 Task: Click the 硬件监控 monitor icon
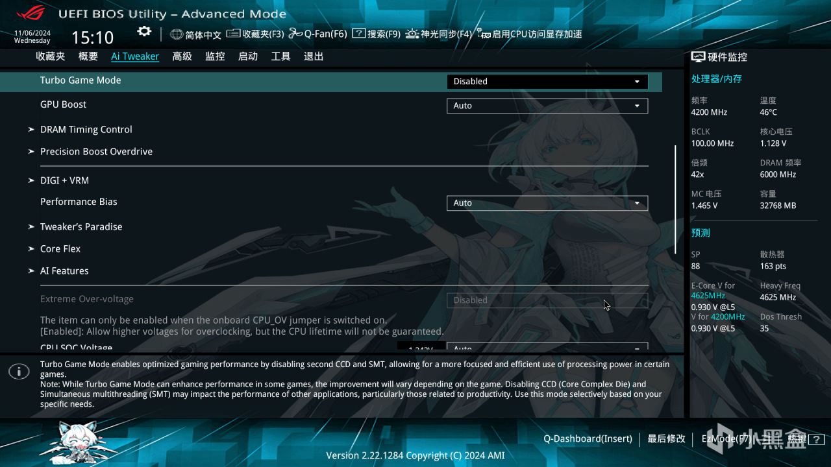698,57
